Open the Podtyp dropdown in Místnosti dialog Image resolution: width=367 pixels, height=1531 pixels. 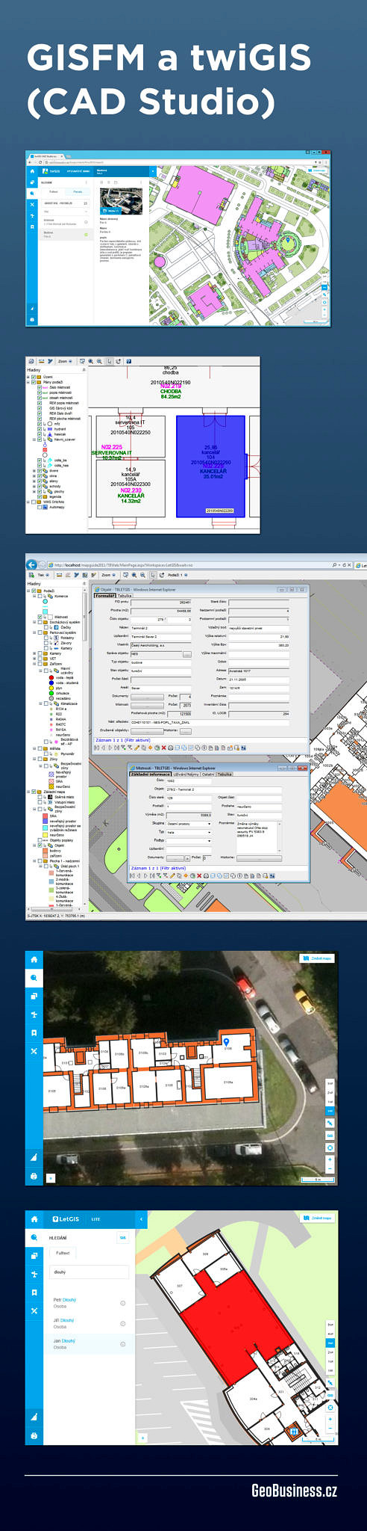(189, 840)
